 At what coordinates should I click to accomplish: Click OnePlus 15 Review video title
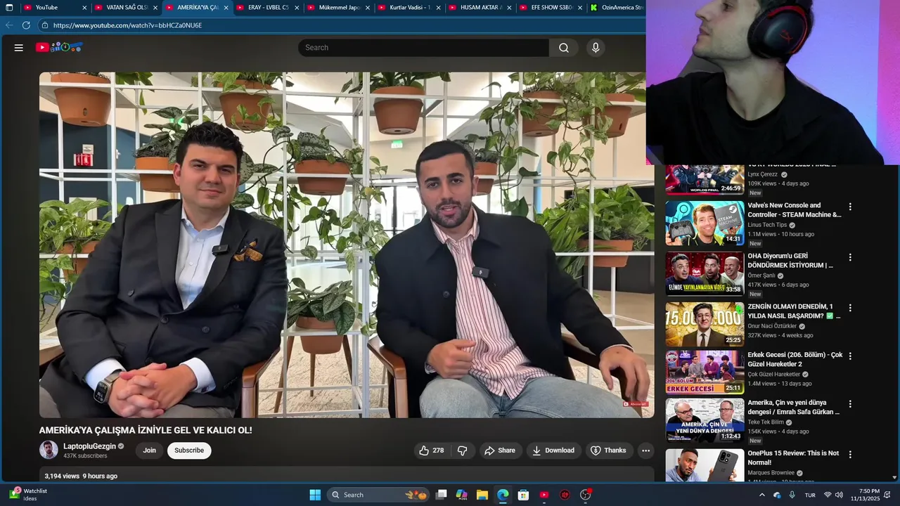click(x=793, y=458)
